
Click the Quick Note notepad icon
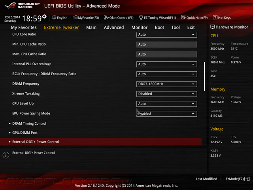183,17
